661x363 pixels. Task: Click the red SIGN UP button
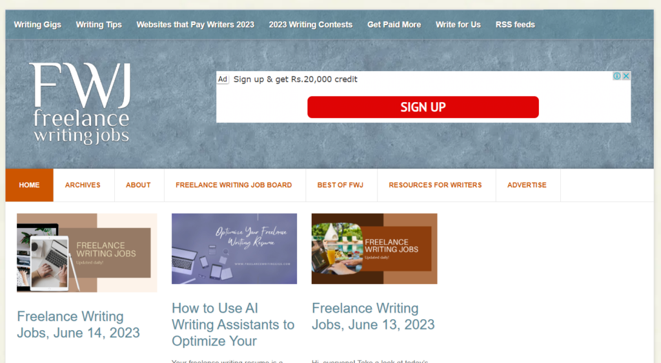pos(423,107)
